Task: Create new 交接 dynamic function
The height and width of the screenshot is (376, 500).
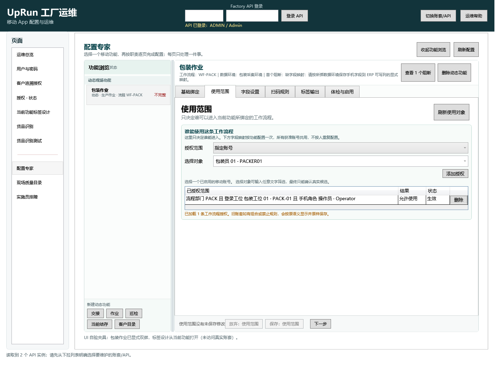Action: 95,314
